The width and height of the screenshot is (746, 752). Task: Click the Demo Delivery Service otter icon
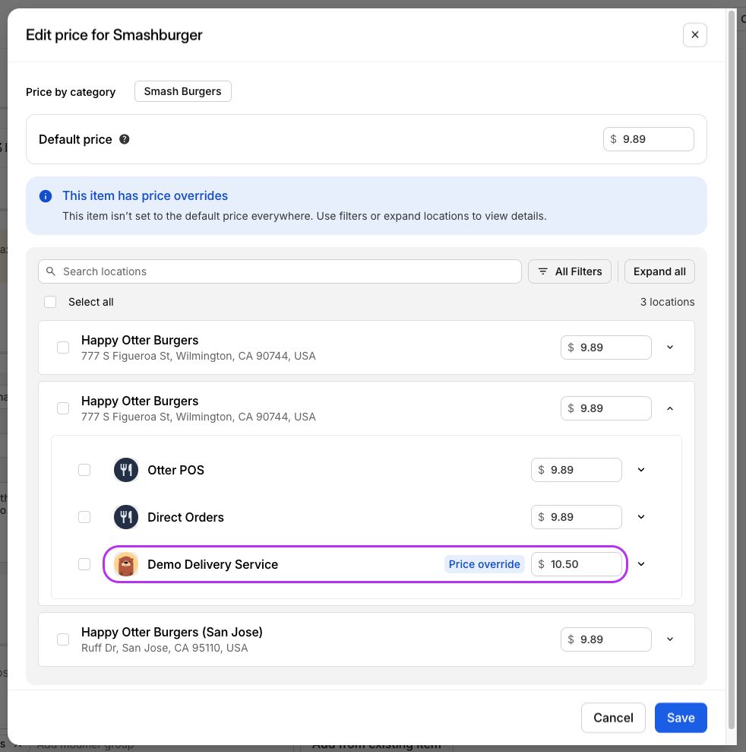125,564
